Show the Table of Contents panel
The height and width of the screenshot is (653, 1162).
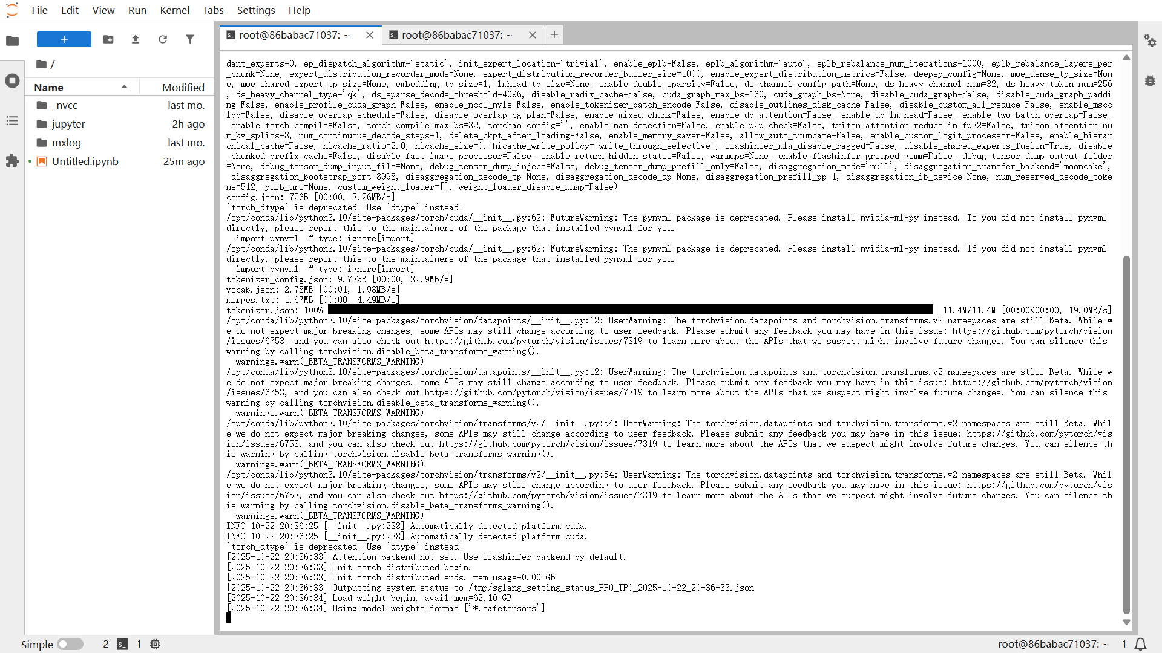tap(12, 121)
